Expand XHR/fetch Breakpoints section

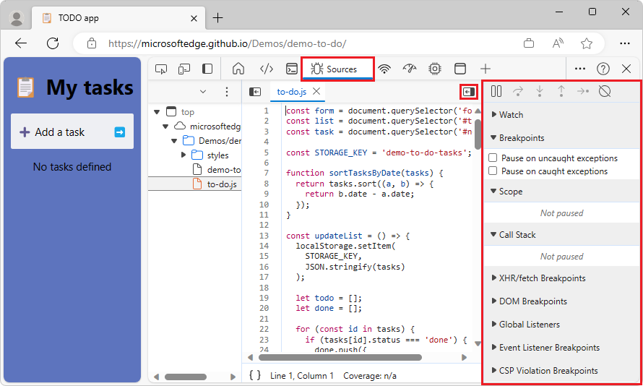[x=538, y=278]
